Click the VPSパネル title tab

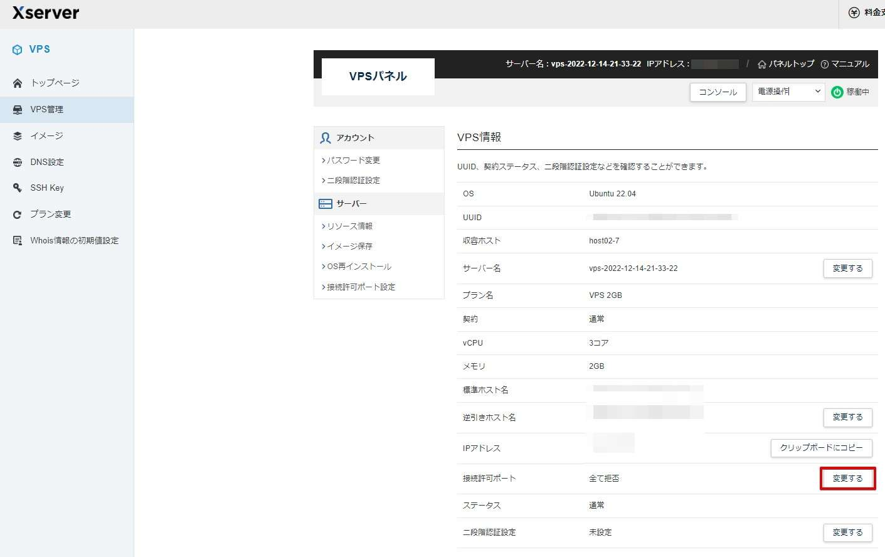click(x=378, y=77)
